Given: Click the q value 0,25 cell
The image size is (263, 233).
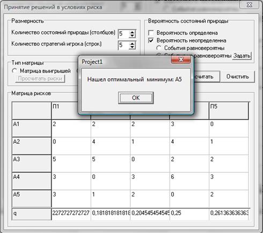Looking at the screenshot, I should [189, 214].
